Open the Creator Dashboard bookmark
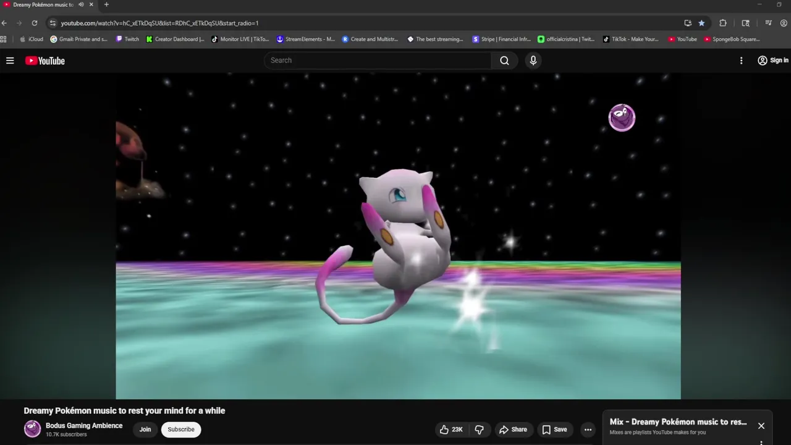This screenshot has height=445, width=791. coord(176,39)
